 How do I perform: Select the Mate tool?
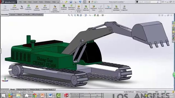[22, 7]
